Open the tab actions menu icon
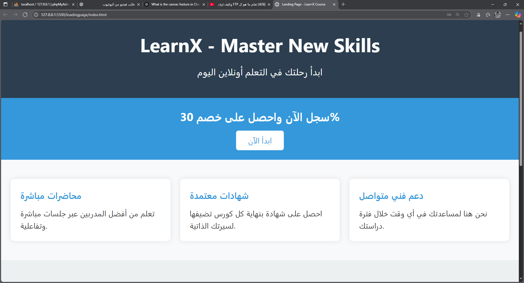 [x=5, y=4]
